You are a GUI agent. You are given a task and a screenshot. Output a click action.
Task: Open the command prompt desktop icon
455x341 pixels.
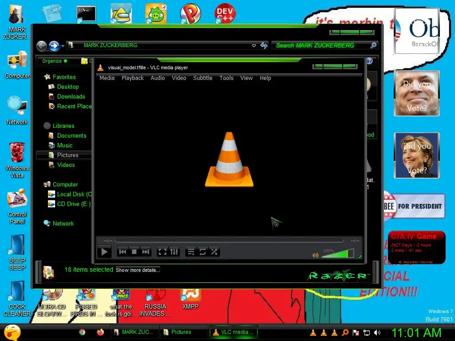(86, 14)
